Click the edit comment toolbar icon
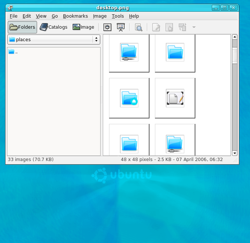The width and height of the screenshot is (250, 243). pyautogui.click(x=156, y=27)
